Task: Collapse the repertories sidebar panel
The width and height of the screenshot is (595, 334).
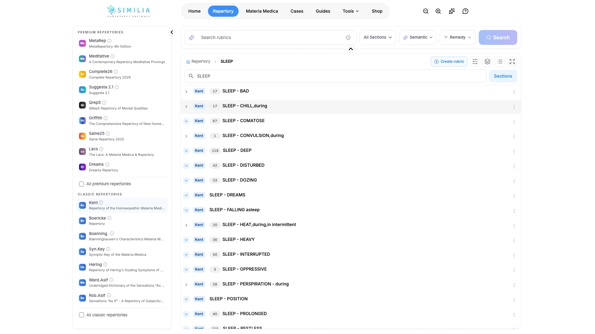Action: tap(172, 32)
